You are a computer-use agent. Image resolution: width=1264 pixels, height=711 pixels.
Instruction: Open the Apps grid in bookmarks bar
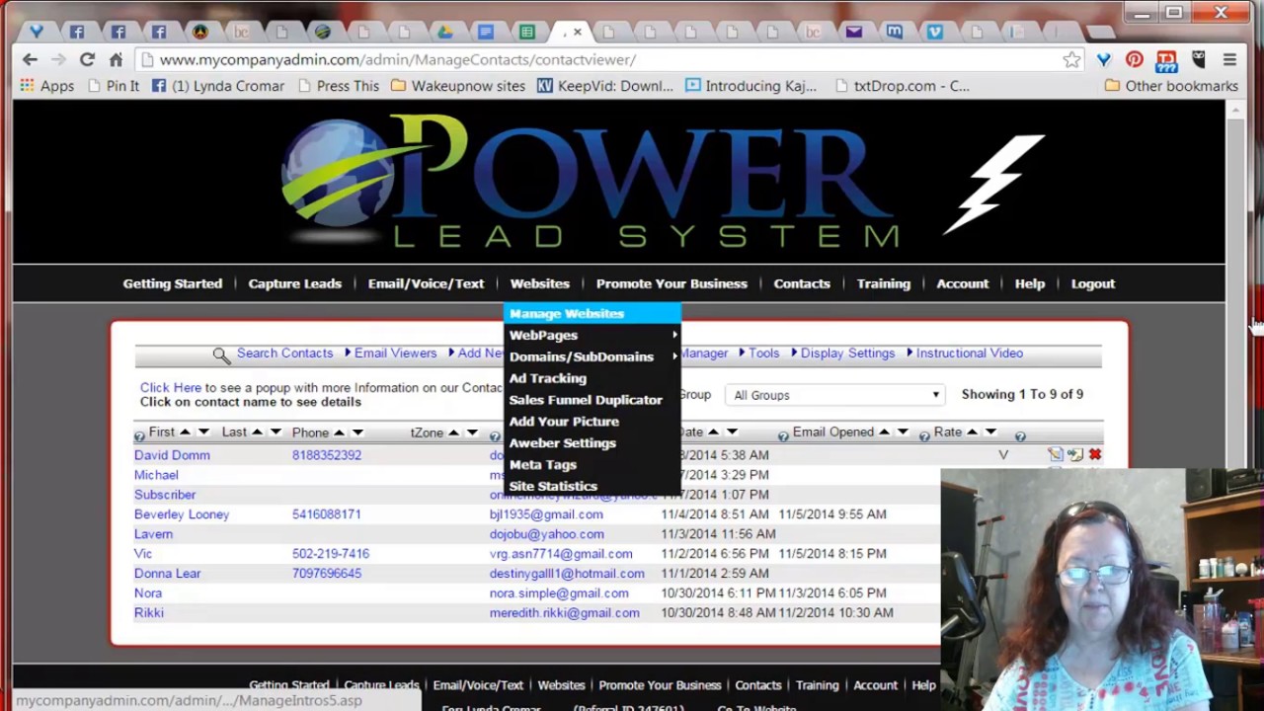coord(46,86)
